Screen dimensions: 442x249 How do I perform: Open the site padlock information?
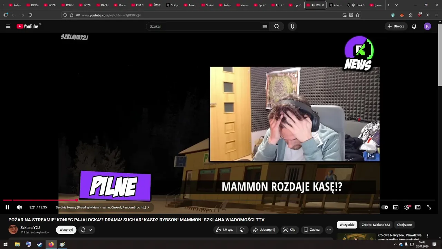click(71, 15)
